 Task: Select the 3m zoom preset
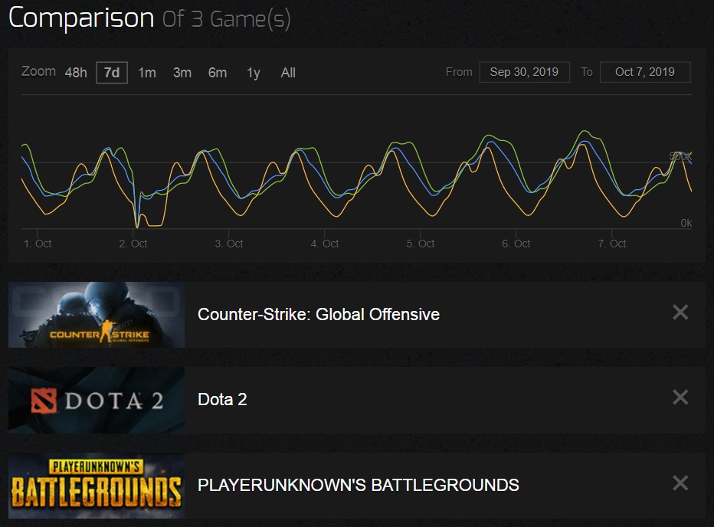point(182,73)
